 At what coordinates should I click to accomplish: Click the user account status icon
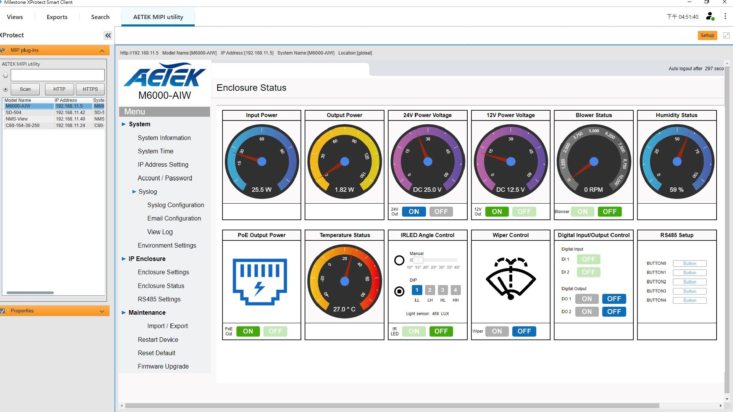pyautogui.click(x=710, y=16)
